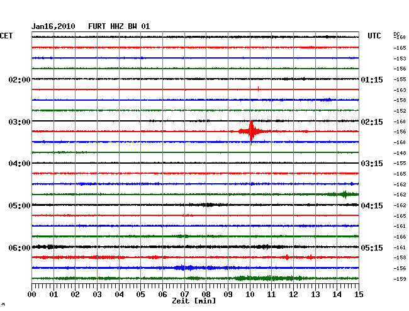Click minute tick label 11 on axis
This screenshot has width=409, height=311.
click(x=271, y=294)
